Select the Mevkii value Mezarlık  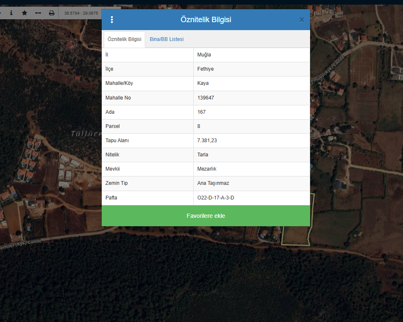[207, 169]
